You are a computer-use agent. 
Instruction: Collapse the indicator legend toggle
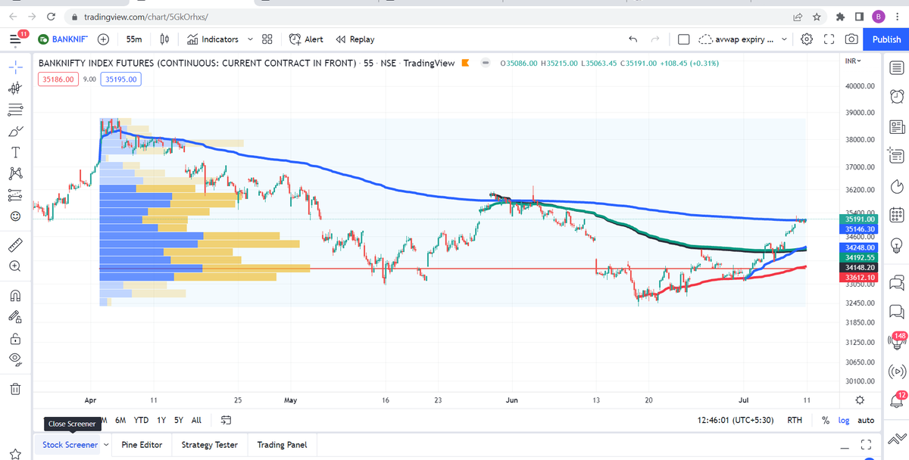coord(485,63)
